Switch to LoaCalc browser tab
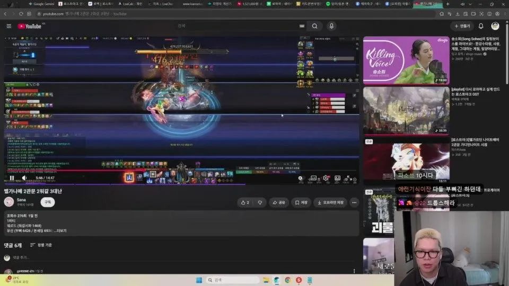 pos(130,4)
